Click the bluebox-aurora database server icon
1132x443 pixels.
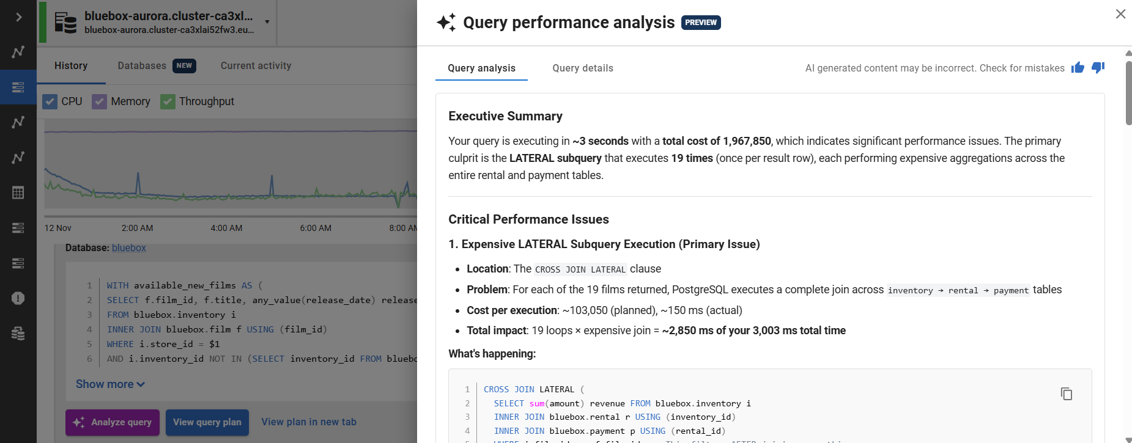pyautogui.click(x=65, y=23)
